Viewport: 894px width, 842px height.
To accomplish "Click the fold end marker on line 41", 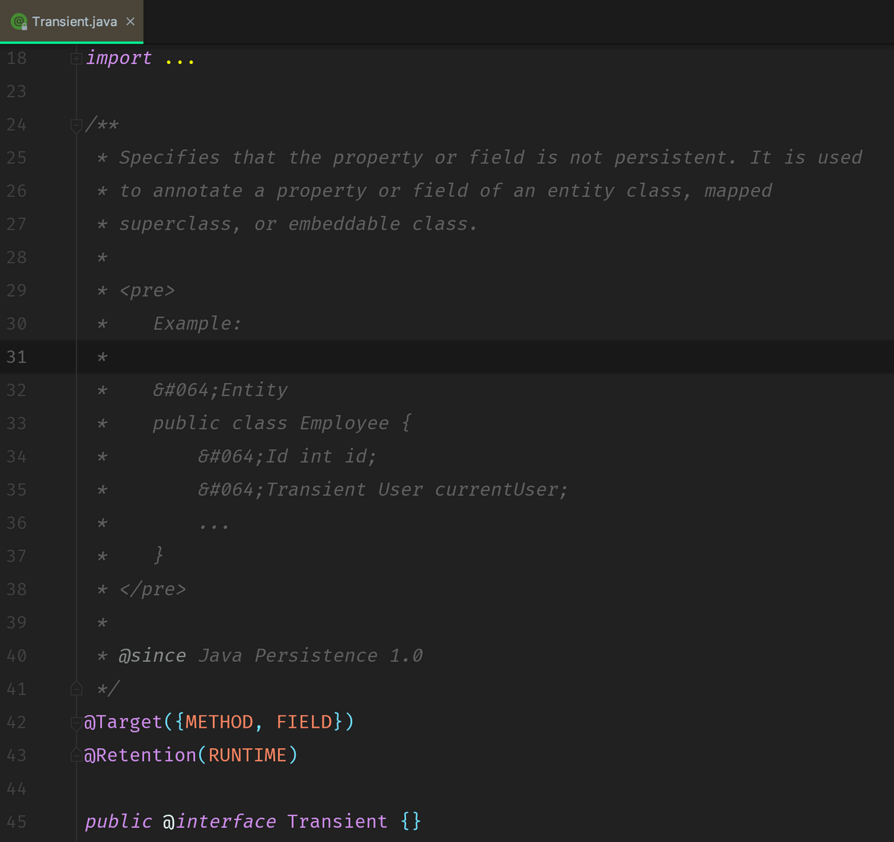I will click(x=76, y=689).
